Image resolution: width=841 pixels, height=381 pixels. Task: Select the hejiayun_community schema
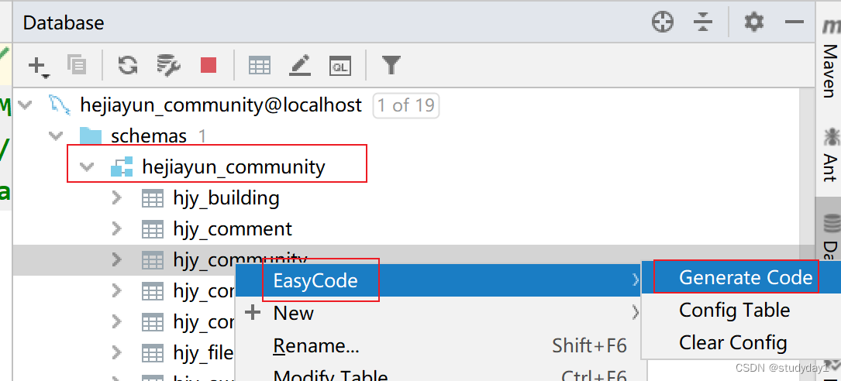point(233,167)
